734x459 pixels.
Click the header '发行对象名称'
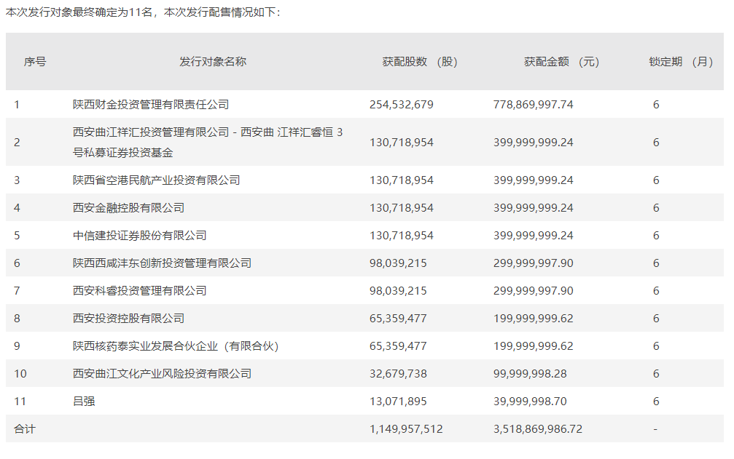click(x=213, y=62)
